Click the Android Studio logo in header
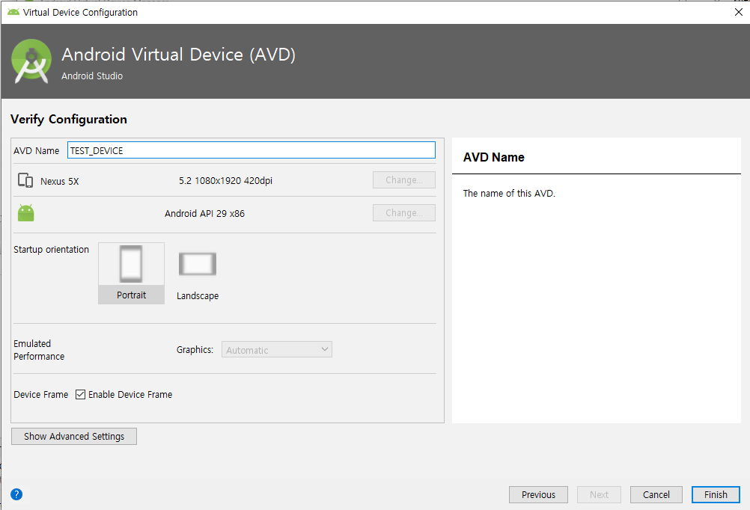Viewport: 750px width, 510px height. (x=31, y=61)
